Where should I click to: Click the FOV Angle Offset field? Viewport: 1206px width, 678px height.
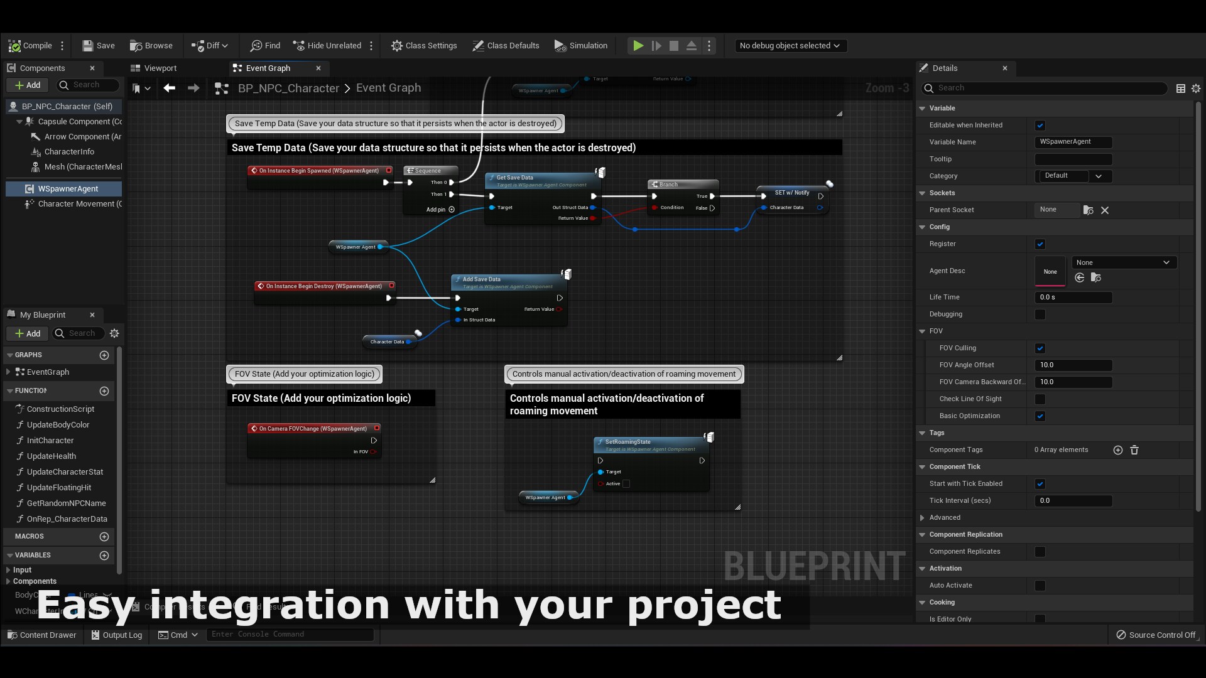tap(1073, 365)
